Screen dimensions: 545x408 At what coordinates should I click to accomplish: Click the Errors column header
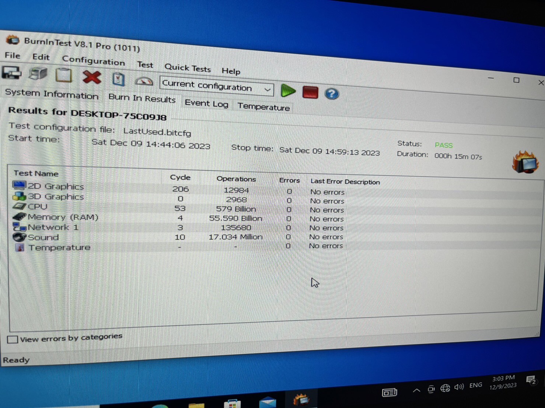point(289,180)
